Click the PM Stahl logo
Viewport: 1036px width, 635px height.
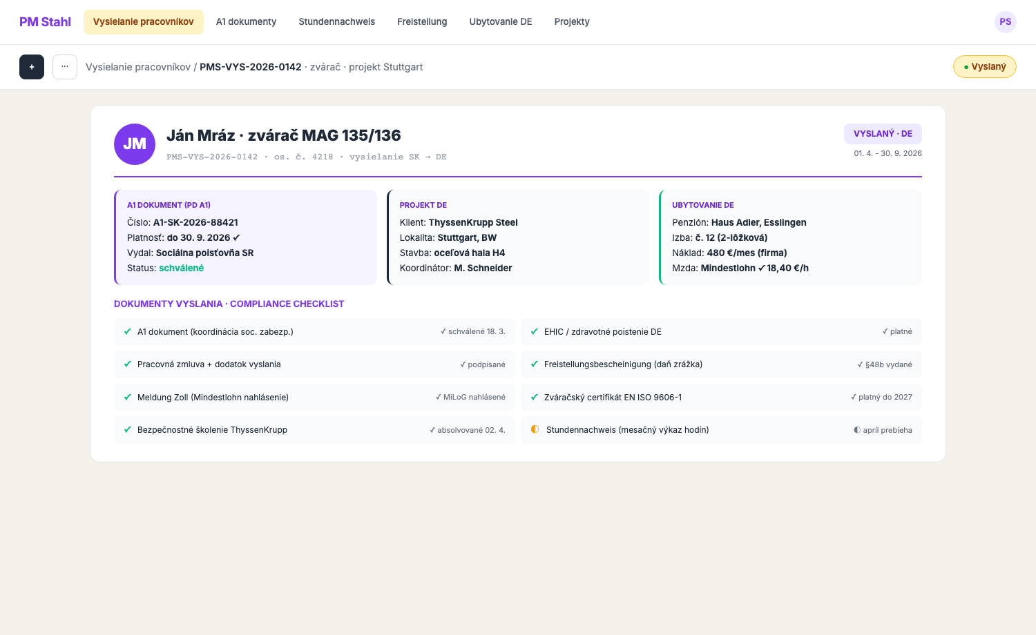click(x=45, y=22)
